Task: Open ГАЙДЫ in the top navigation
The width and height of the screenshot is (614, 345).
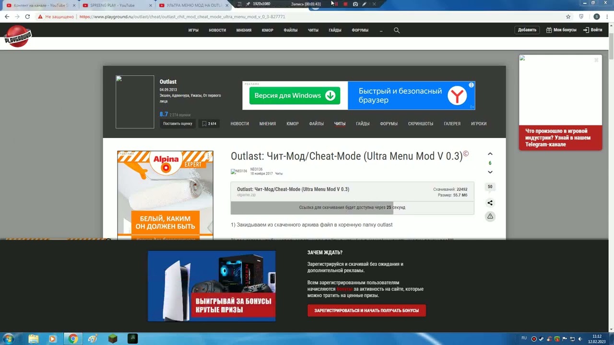Action: click(335, 30)
